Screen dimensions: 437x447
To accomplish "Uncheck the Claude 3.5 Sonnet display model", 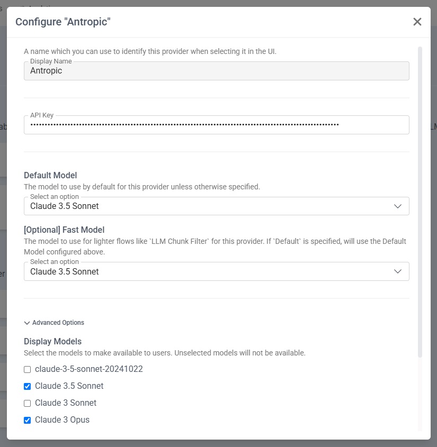I will (28, 386).
